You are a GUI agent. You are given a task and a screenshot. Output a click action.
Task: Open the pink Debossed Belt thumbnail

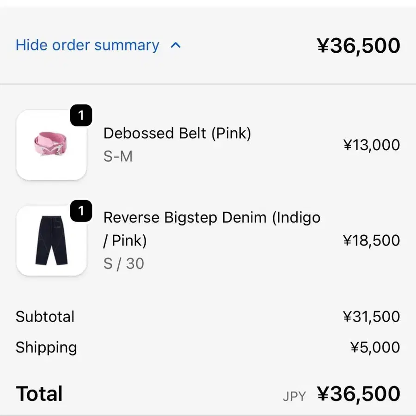coord(51,145)
